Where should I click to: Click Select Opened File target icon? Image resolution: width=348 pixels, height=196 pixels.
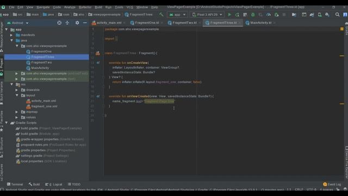59,23
